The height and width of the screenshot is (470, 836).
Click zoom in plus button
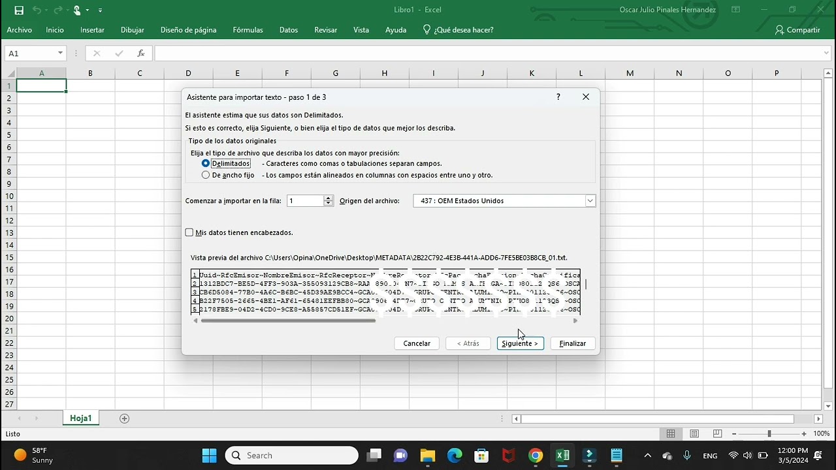coord(804,434)
